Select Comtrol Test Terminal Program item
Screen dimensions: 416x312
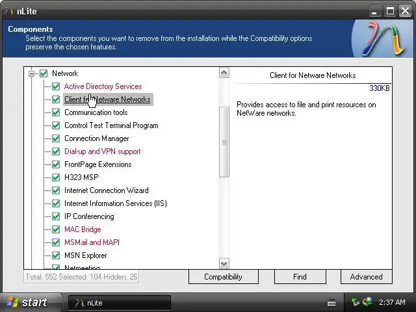111,125
